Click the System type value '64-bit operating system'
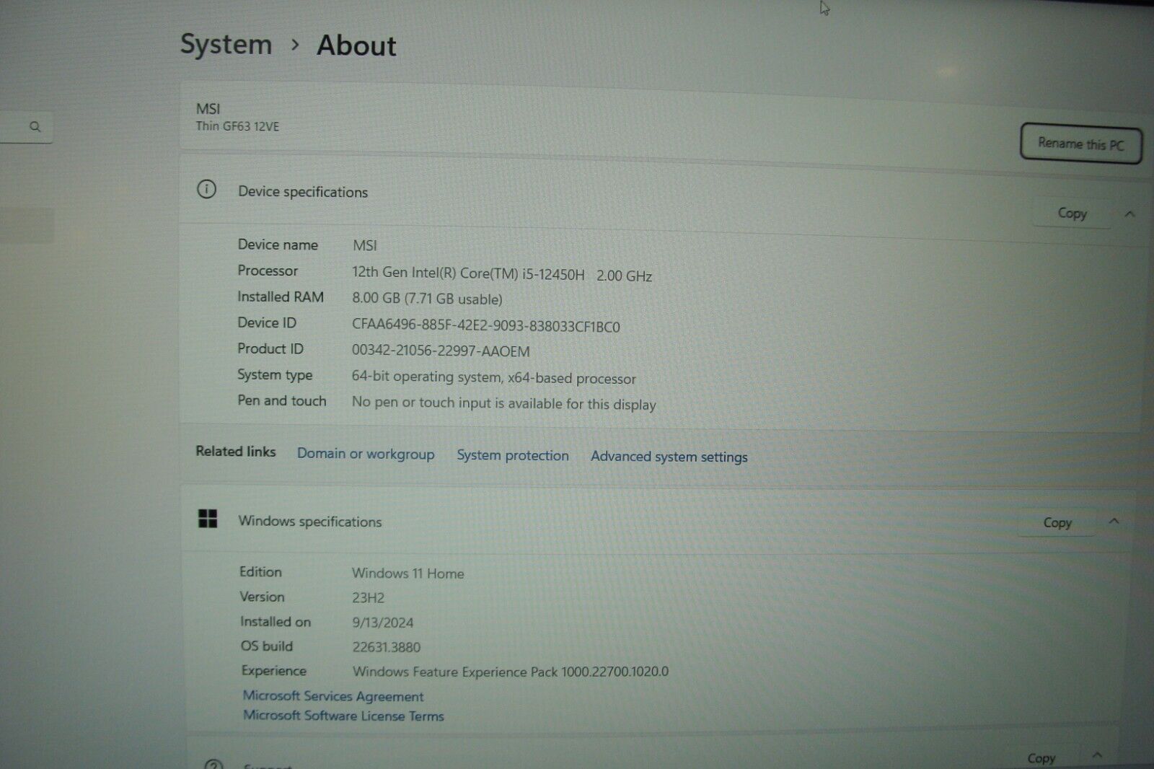 426,377
